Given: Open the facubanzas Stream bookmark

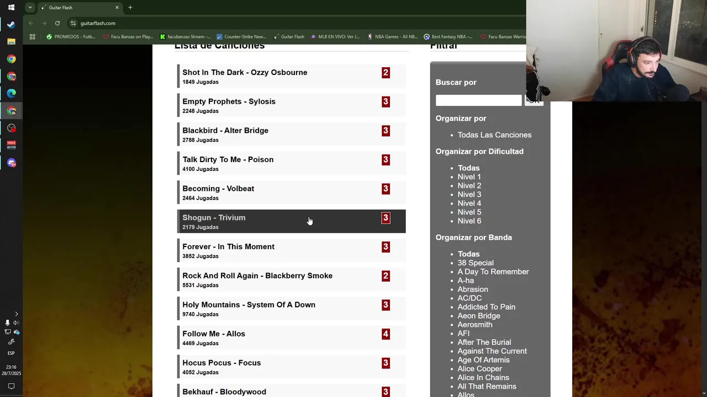Looking at the screenshot, I should [185, 37].
